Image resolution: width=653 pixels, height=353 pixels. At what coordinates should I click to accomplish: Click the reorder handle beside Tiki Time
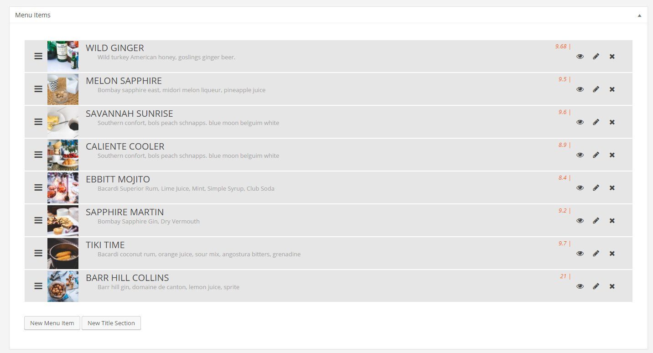click(x=38, y=253)
